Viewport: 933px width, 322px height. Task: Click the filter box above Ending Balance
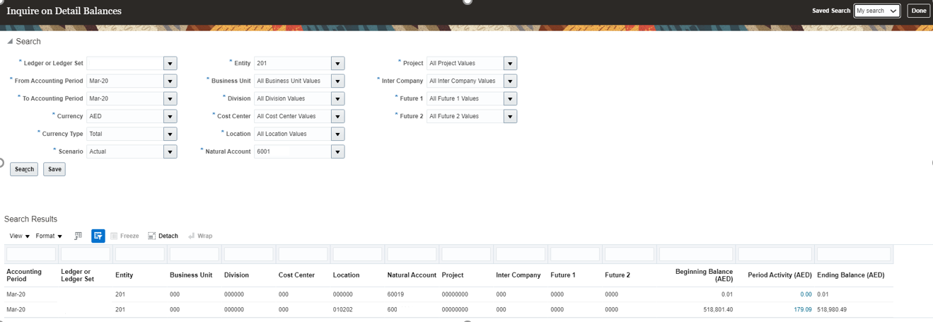coord(854,254)
